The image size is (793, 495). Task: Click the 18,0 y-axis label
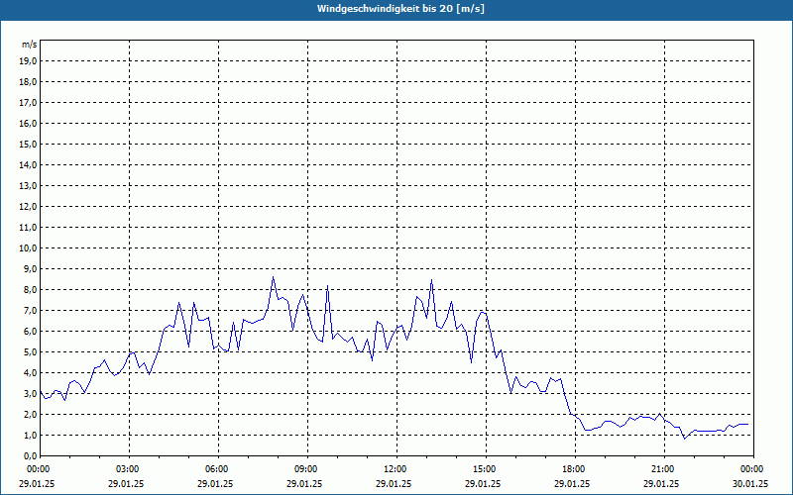[x=28, y=82]
